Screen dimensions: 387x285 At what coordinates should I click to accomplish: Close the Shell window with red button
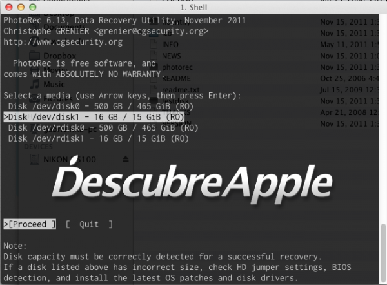coord(9,7)
